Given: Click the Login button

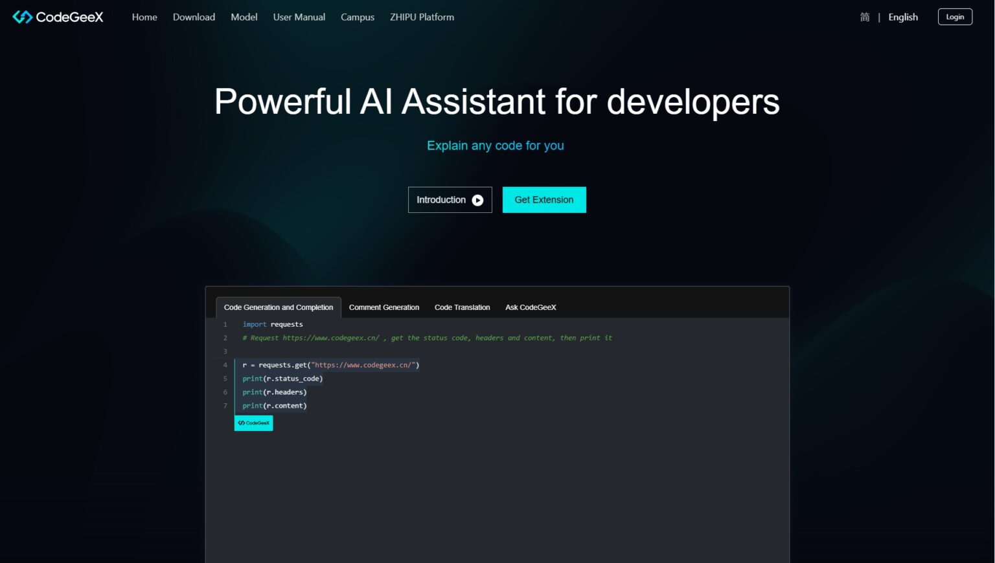Looking at the screenshot, I should point(955,16).
